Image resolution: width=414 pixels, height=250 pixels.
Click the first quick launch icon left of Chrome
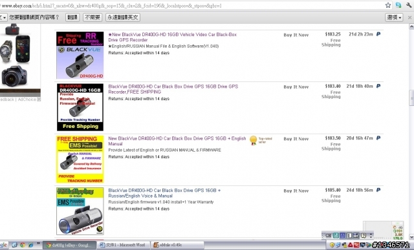pos(14,245)
